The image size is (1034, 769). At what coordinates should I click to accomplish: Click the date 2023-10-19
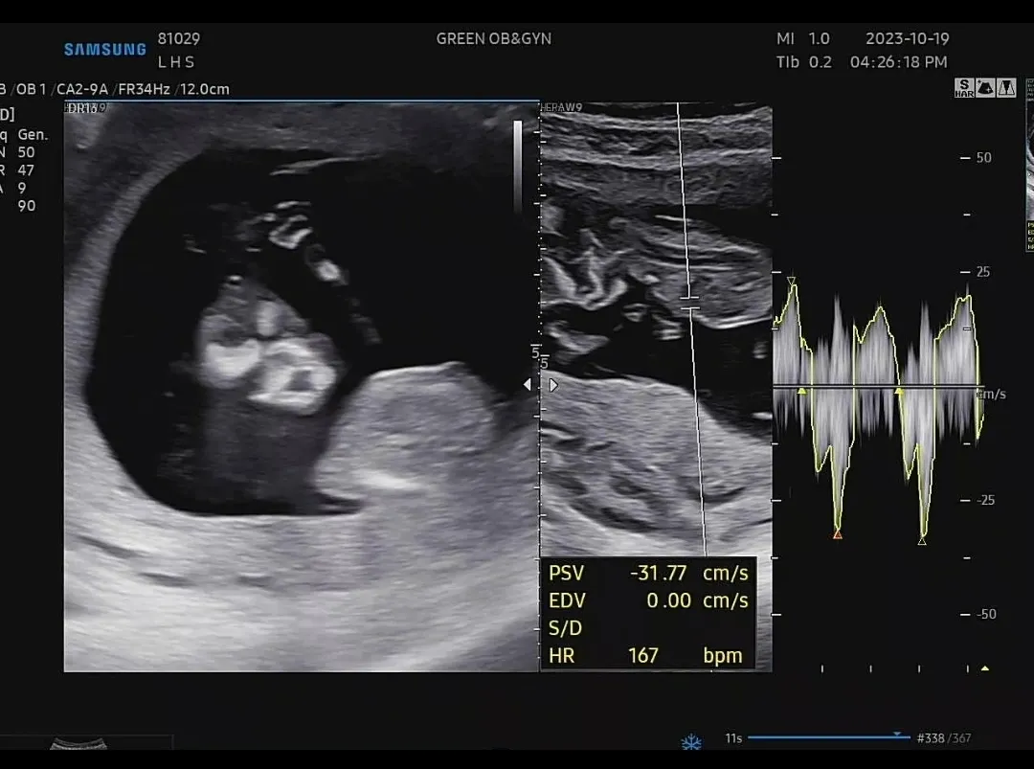tap(908, 39)
